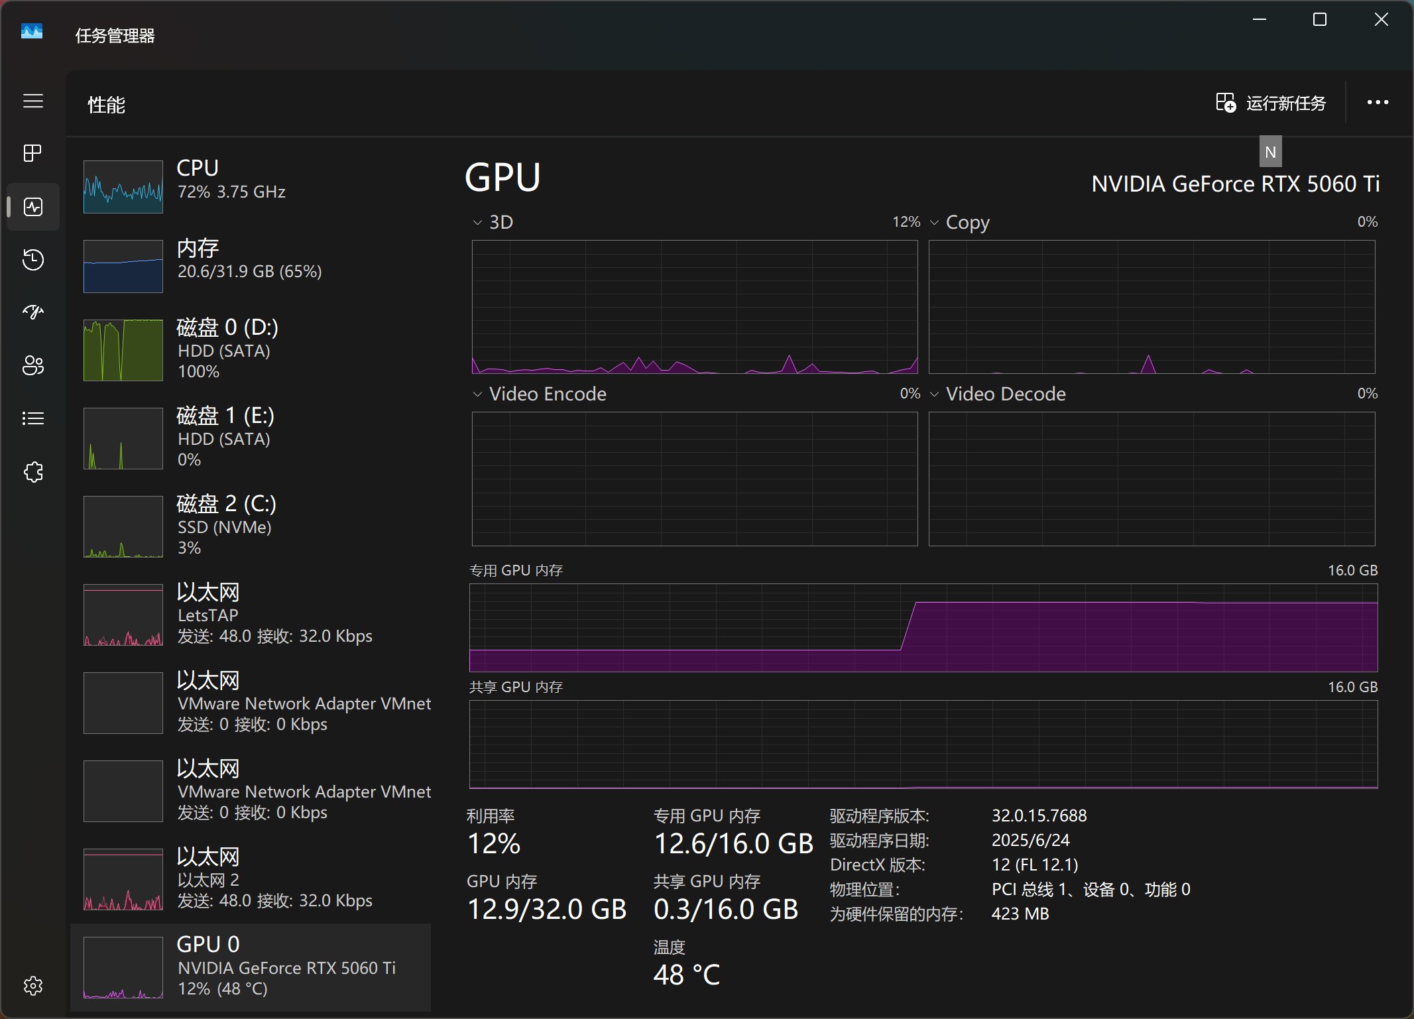The width and height of the screenshot is (1414, 1019).
Task: Click the Task Manager app icon in title bar
Action: pyautogui.click(x=32, y=31)
